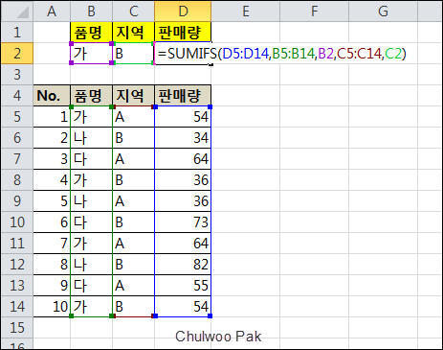Select row 8 header
Image resolution: width=443 pixels, height=350 pixels.
click(17, 180)
